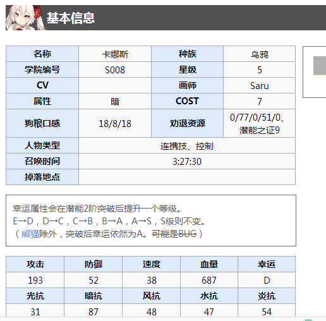Select the race value 乌鸦
Viewport: 326px width, 321px height.
pyautogui.click(x=260, y=54)
